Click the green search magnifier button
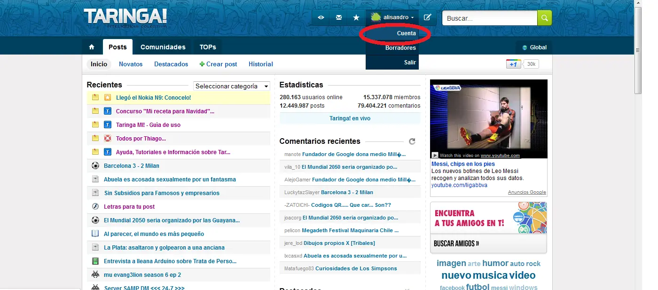 544,18
